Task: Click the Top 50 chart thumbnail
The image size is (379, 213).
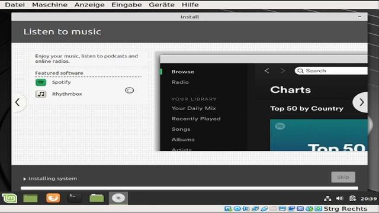Action: [x=319, y=135]
